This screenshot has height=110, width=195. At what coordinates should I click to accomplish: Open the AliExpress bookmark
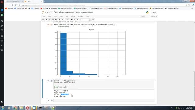pos(9,9)
